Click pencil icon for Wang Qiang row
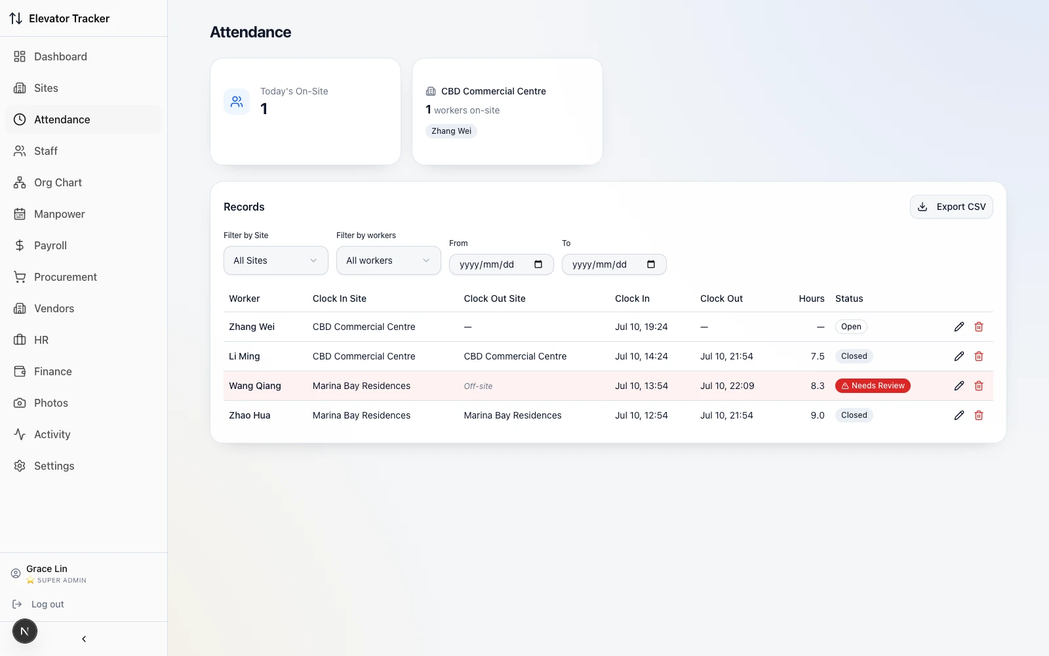1049x656 pixels. pos(959,386)
